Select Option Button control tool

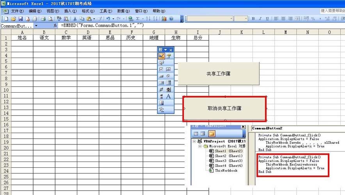tap(168, 76)
